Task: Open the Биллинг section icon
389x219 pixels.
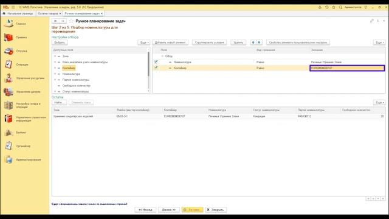Action: [9, 133]
